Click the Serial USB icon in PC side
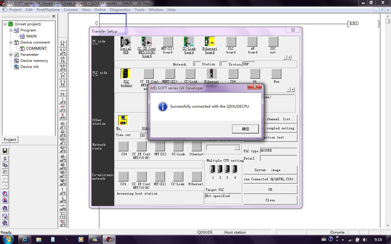391x244 pixels. pos(126,42)
